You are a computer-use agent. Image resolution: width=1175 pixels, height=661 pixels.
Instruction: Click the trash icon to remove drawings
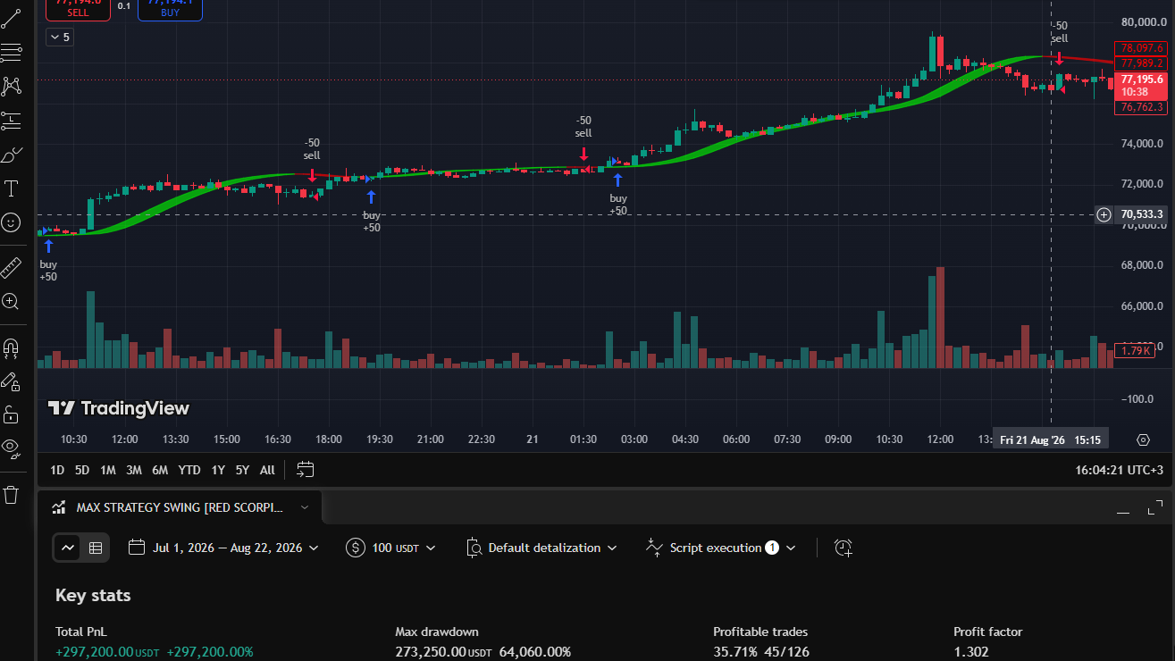tap(11, 494)
